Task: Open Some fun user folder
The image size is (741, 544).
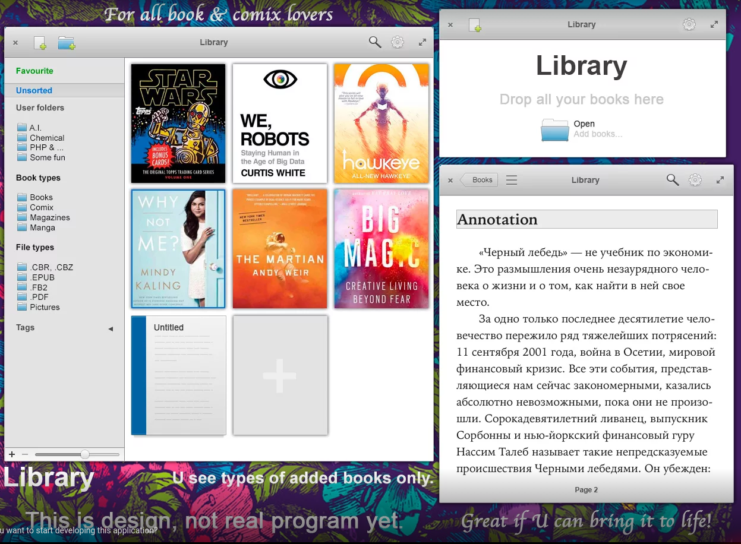Action: pyautogui.click(x=41, y=157)
